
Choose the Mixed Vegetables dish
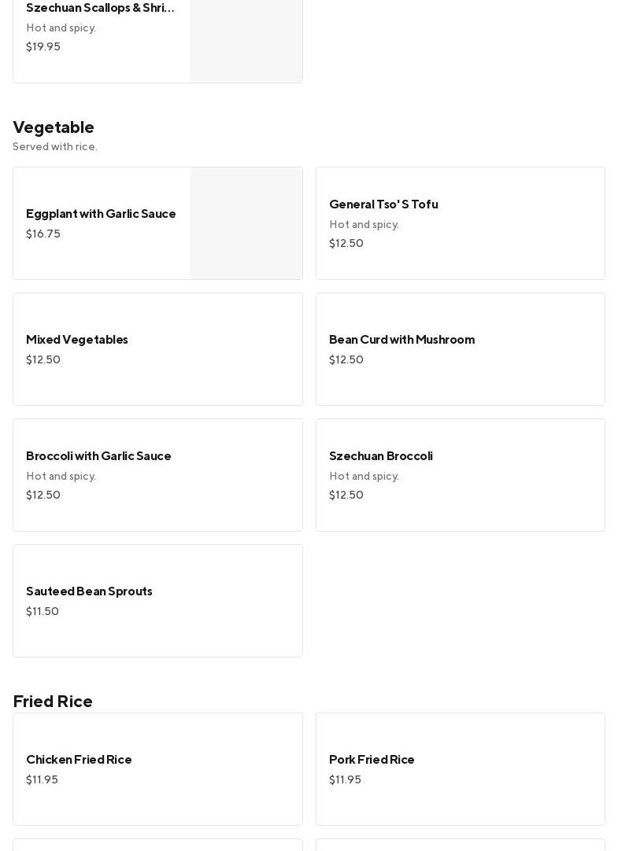click(x=77, y=340)
